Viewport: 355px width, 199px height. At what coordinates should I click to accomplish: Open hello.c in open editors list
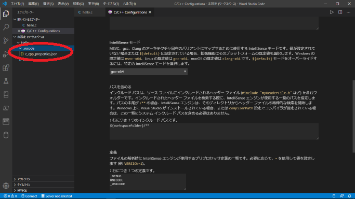coord(43,25)
